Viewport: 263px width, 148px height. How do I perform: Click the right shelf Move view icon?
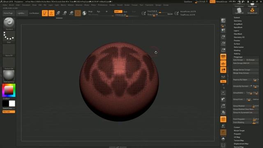pos(223,99)
